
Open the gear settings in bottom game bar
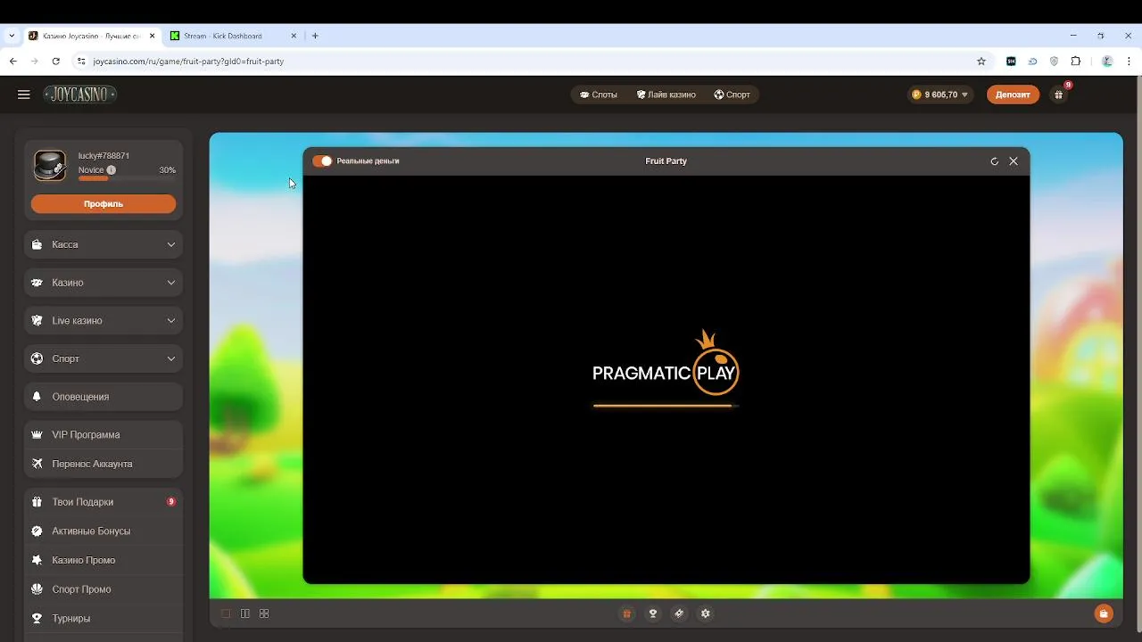(x=706, y=613)
